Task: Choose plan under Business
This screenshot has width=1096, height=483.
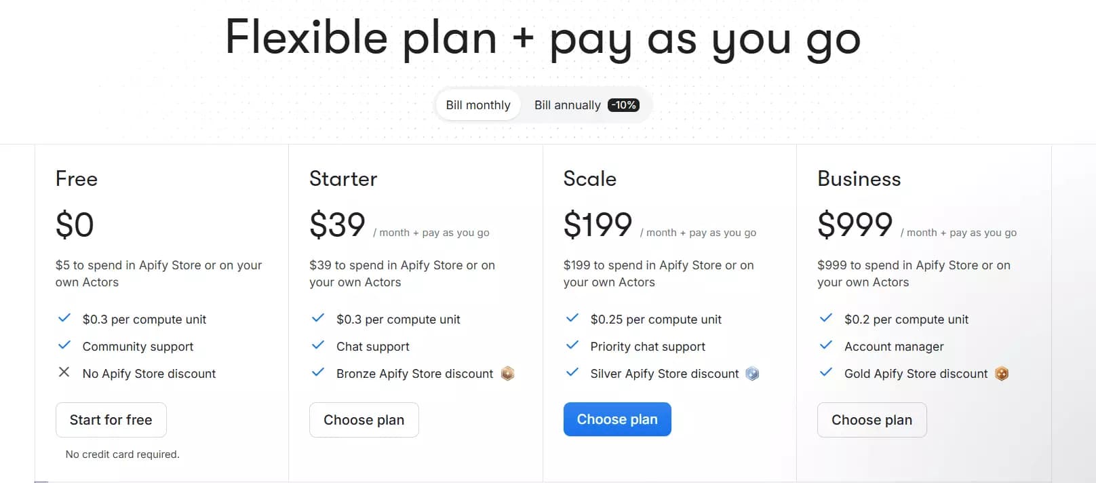Action: tap(872, 419)
